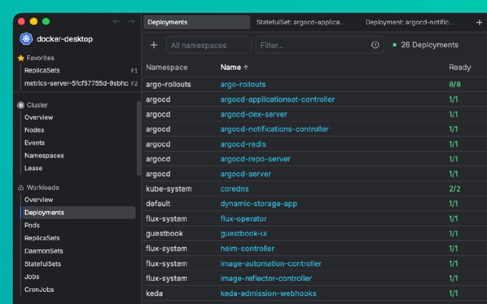This screenshot has width=487, height=304.
Task: Sort by Name column arrow
Action: coord(246,67)
